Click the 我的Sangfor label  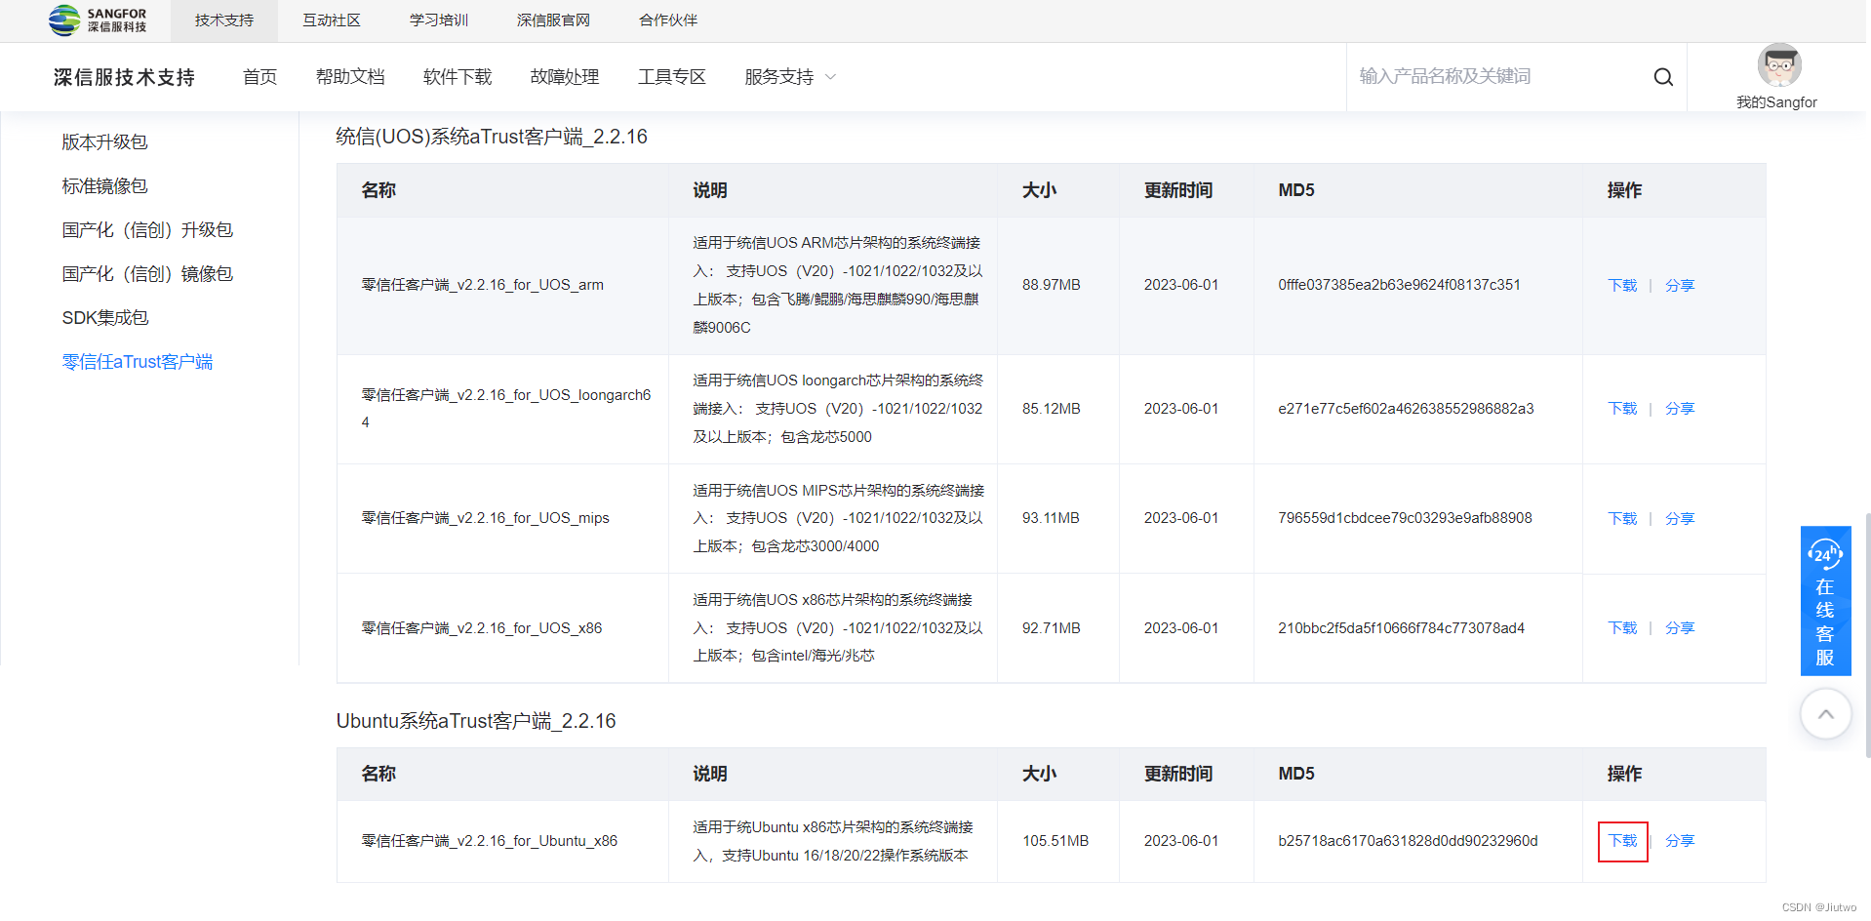pyautogui.click(x=1776, y=102)
